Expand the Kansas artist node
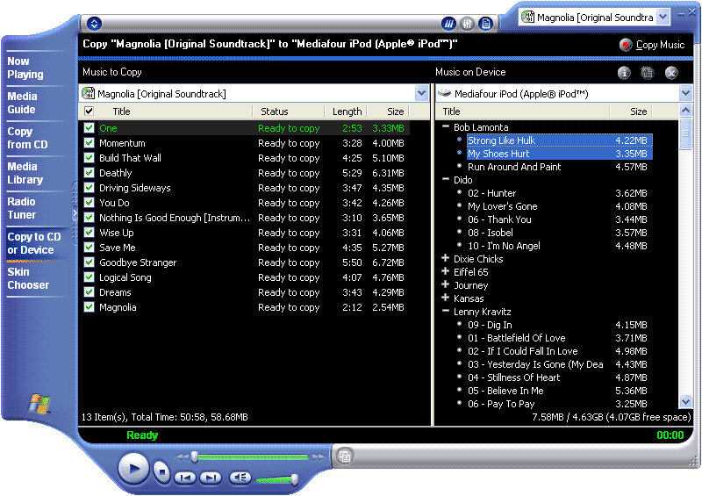 point(446,298)
